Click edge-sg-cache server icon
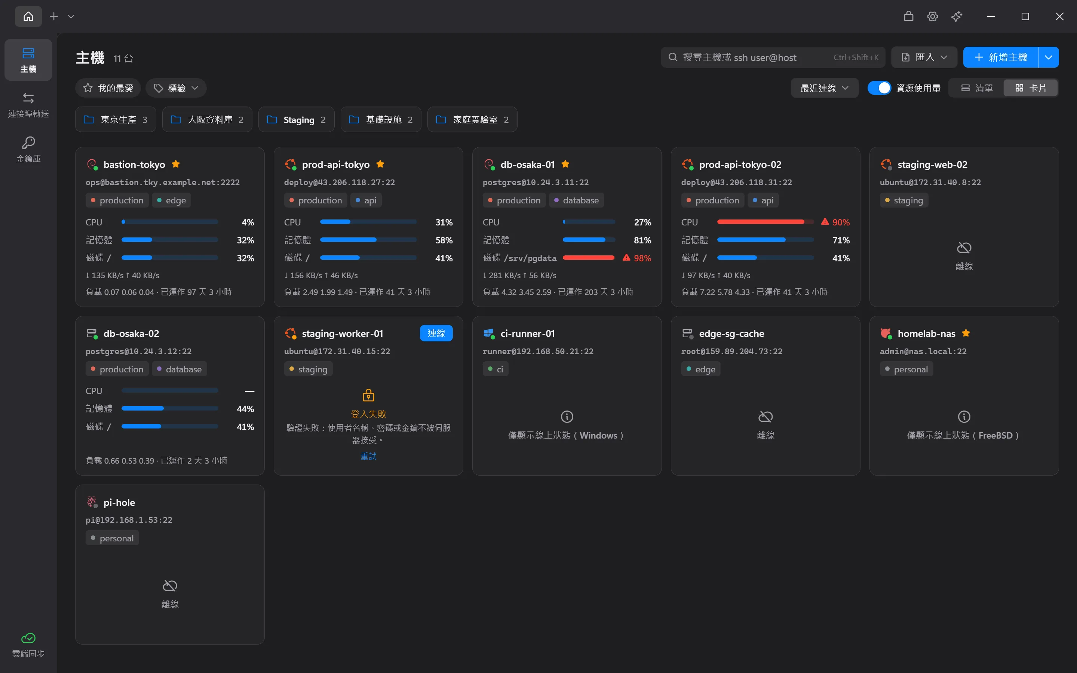 687,333
